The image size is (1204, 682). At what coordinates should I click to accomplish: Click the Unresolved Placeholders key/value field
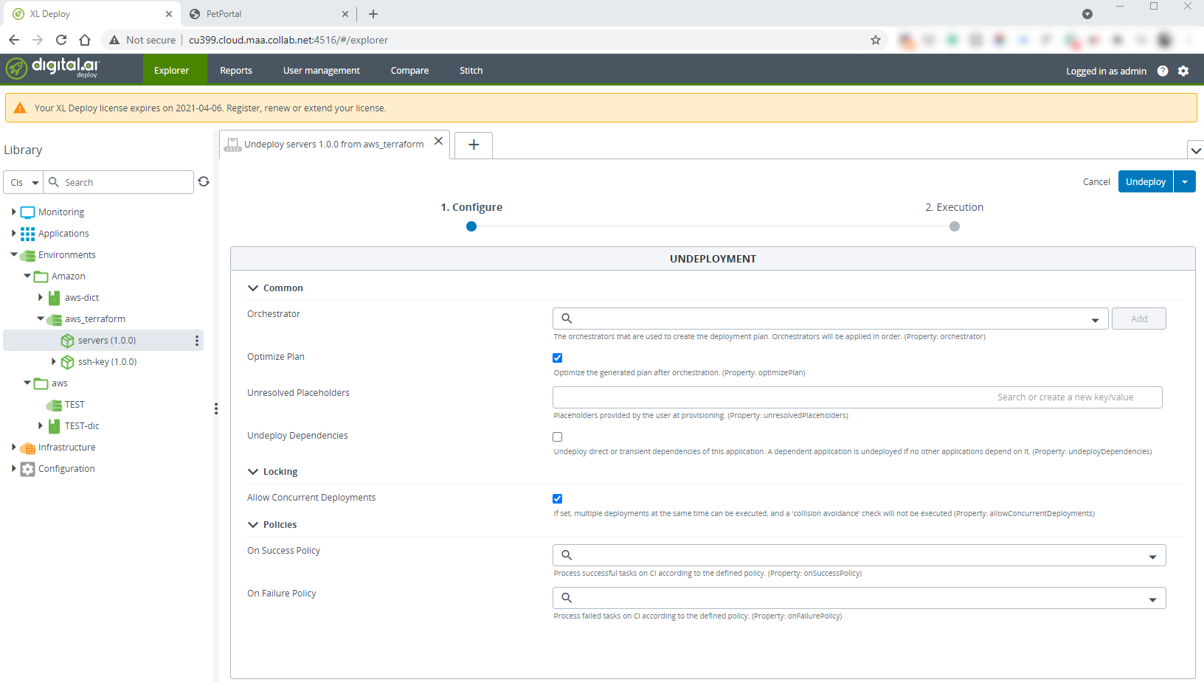pos(857,397)
